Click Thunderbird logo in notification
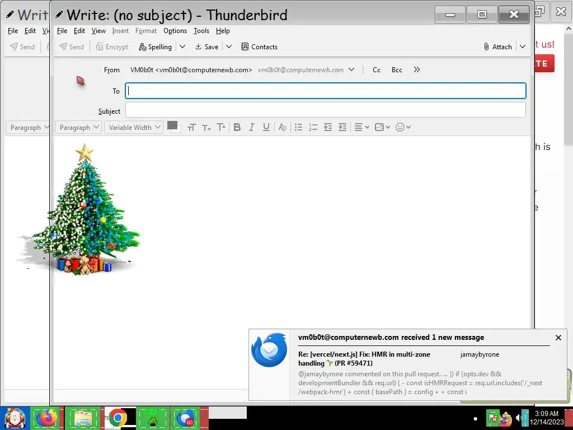The image size is (573, 430). [x=269, y=350]
